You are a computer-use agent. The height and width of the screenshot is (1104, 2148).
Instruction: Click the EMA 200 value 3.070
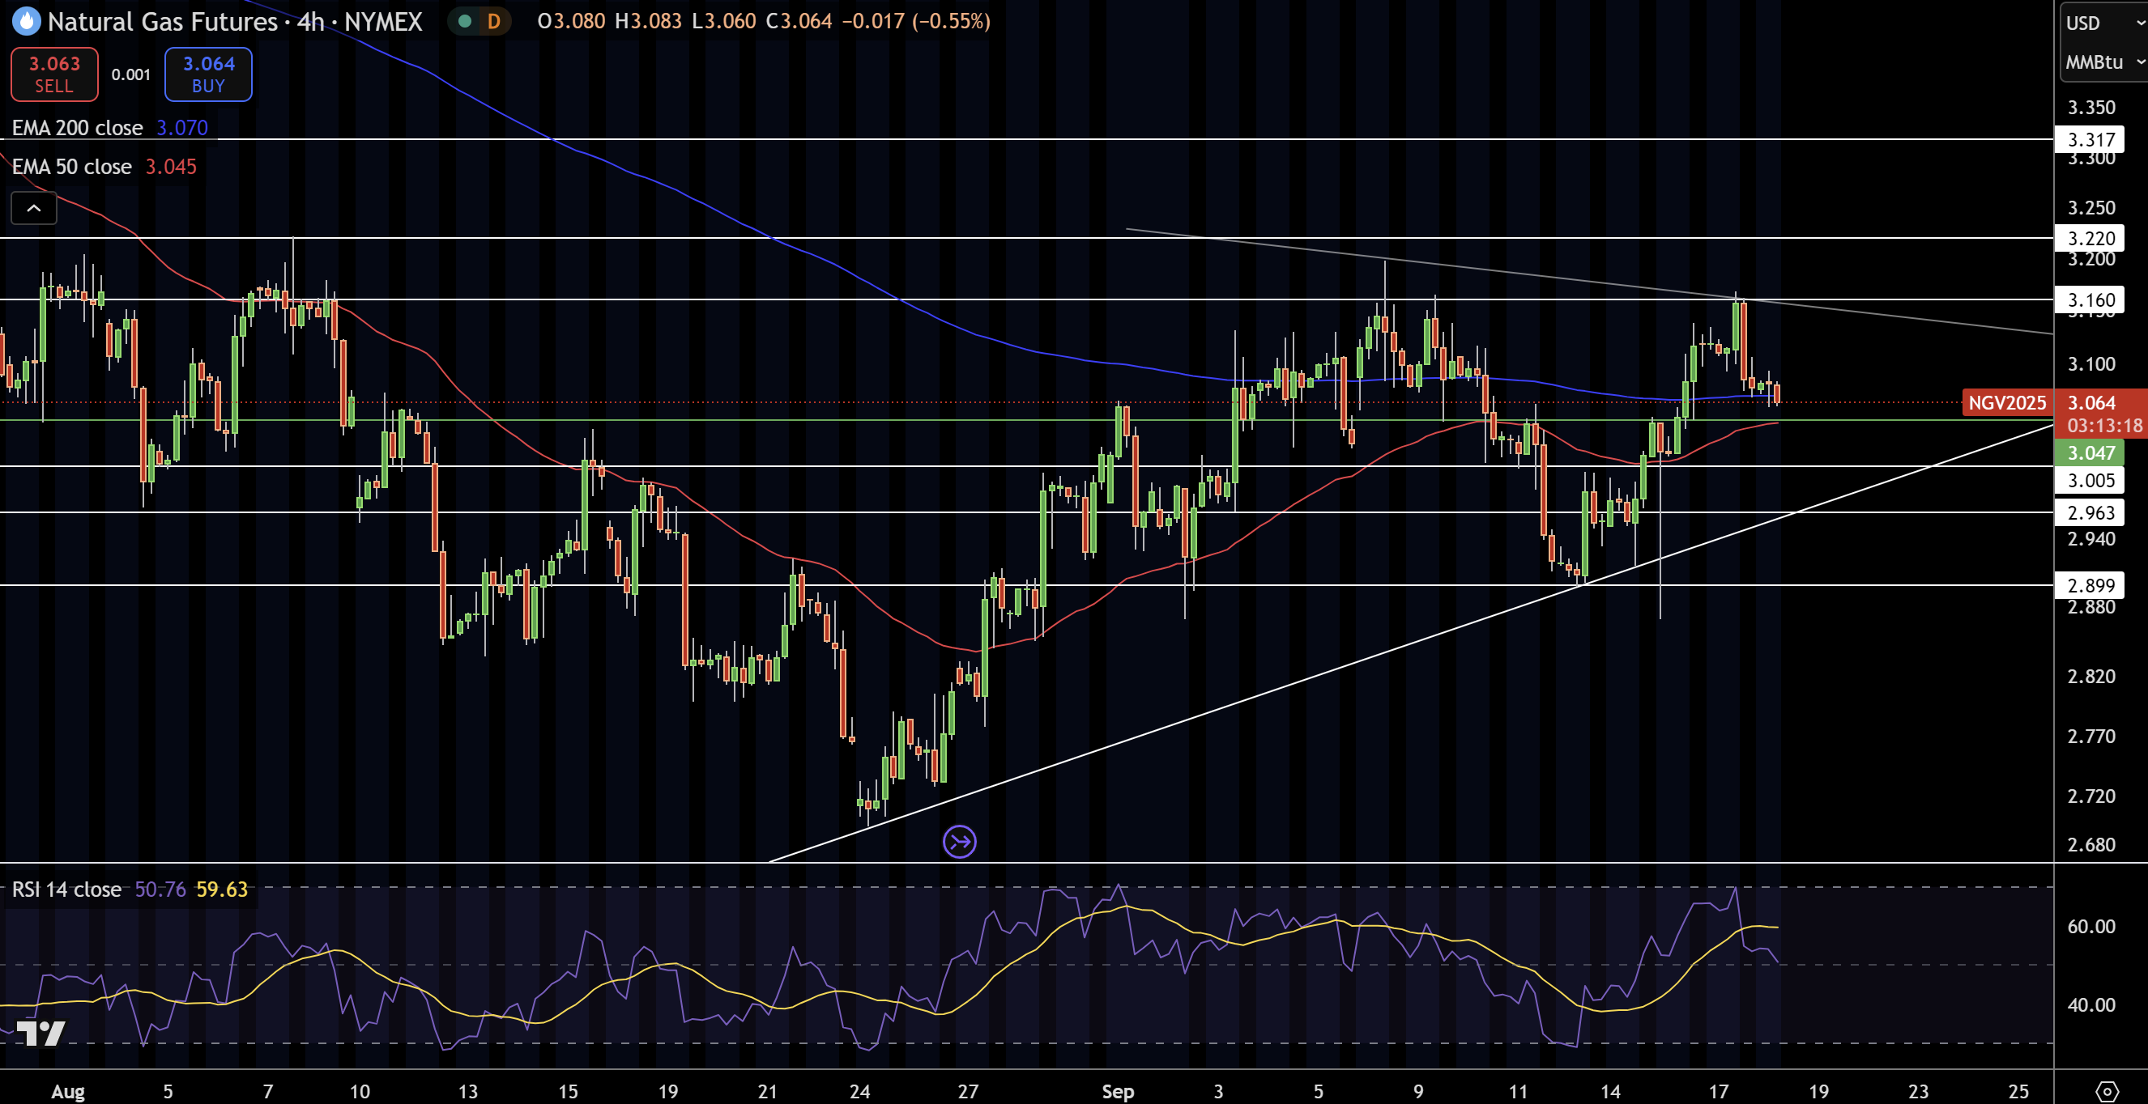point(182,128)
